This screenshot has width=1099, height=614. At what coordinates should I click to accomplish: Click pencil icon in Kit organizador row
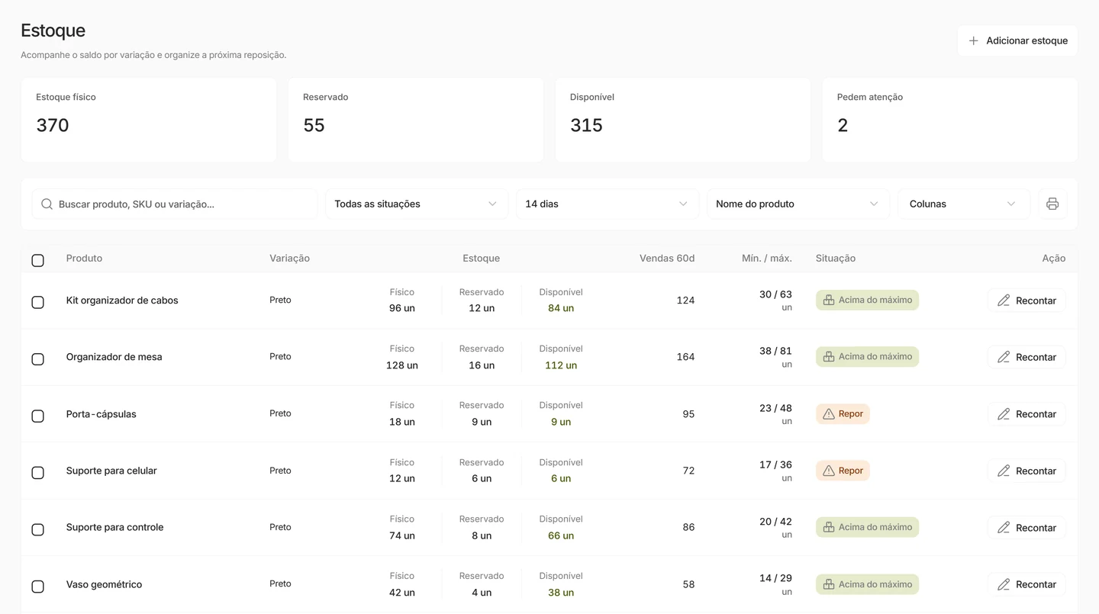1004,301
